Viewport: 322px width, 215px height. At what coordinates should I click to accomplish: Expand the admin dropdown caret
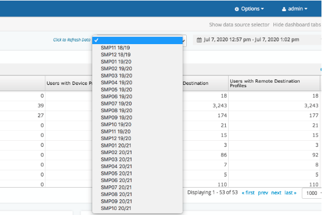point(306,9)
